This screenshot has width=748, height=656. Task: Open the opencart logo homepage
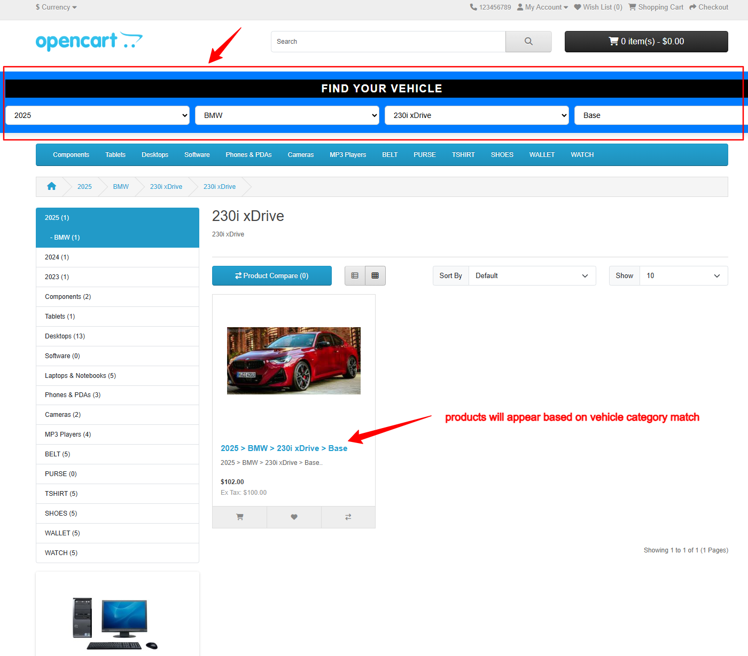point(89,41)
